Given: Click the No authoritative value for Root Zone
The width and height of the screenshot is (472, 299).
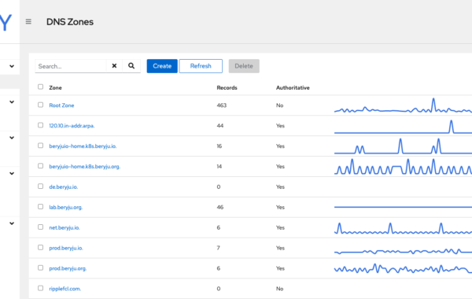Looking at the screenshot, I should point(279,105).
